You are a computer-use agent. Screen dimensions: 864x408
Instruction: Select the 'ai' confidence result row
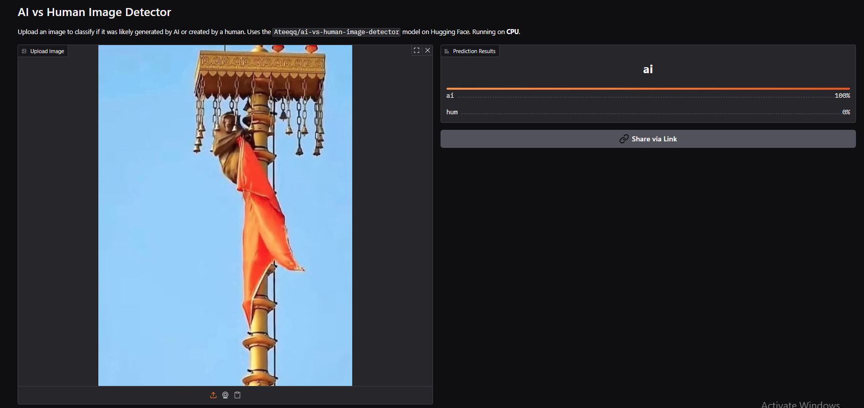point(647,96)
